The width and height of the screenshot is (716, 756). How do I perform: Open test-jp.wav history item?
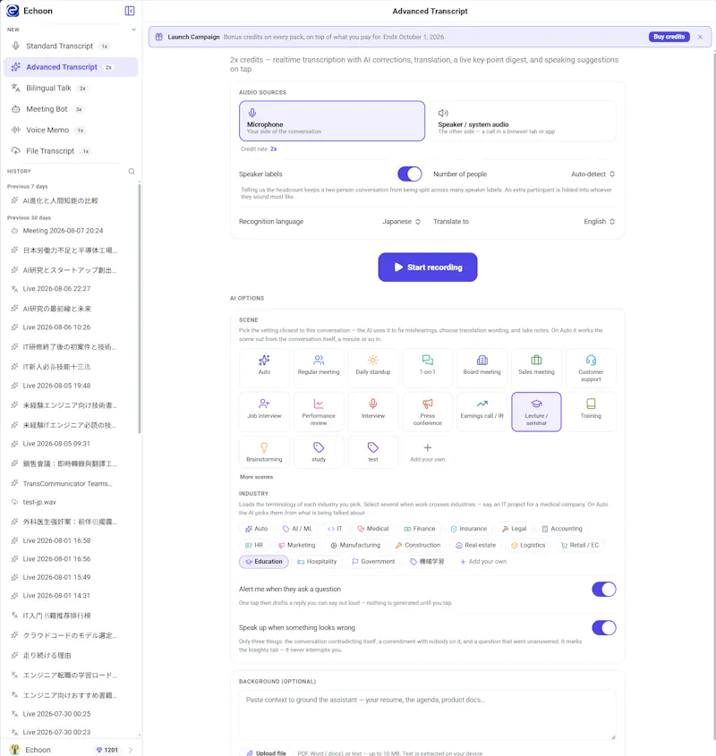70,502
